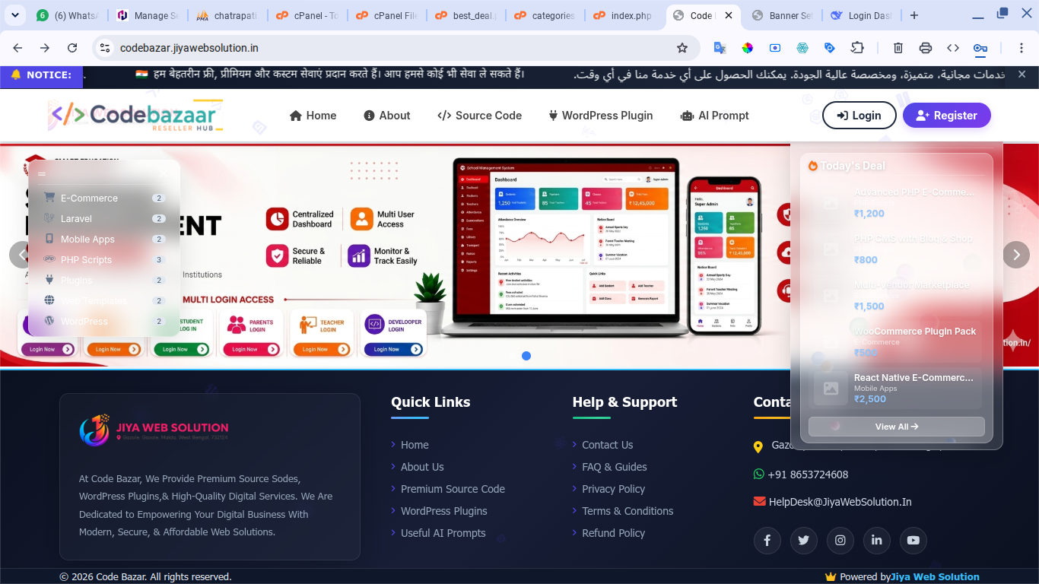Image resolution: width=1039 pixels, height=584 pixels.
Task: Click View All in Today's Deal
Action: (x=897, y=427)
